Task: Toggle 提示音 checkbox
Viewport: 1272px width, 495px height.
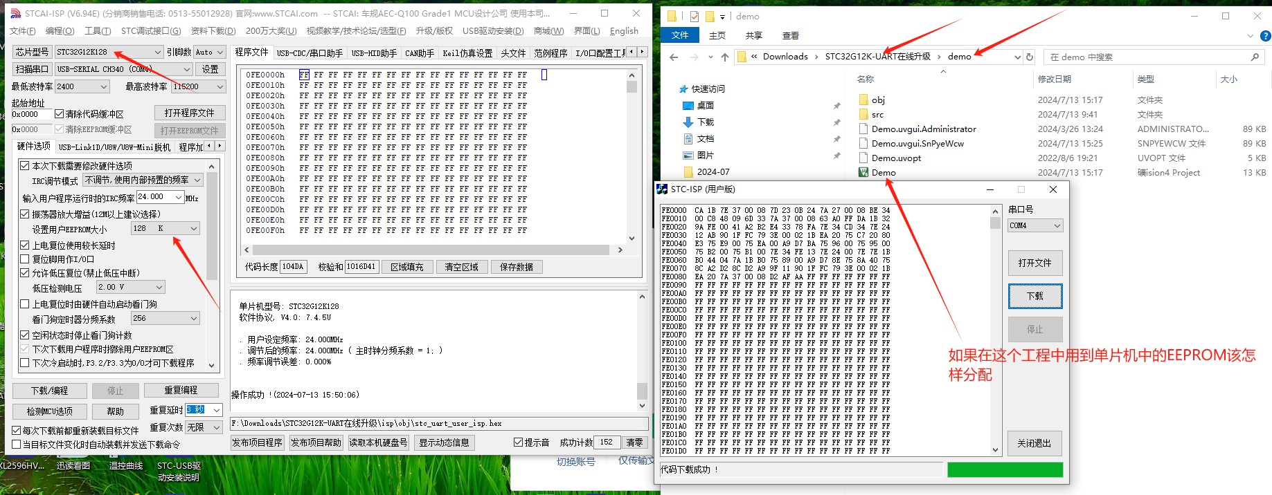Action: 519,442
